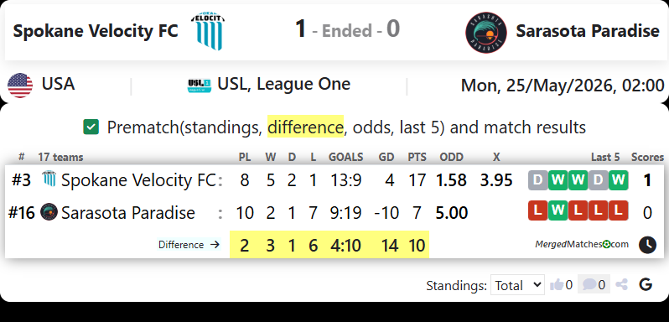
Task: Search match with Google G icon
Action: (x=646, y=284)
